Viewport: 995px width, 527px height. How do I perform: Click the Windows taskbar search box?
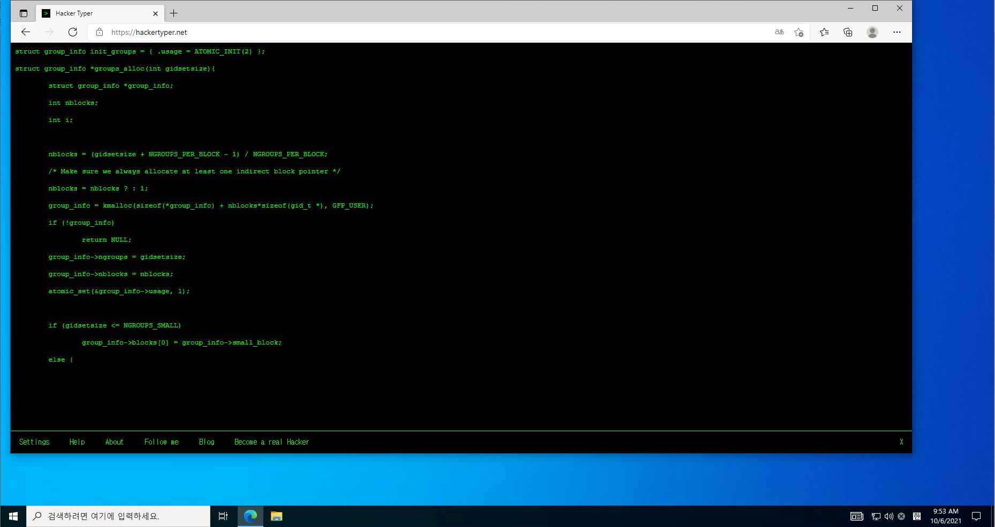(118, 516)
